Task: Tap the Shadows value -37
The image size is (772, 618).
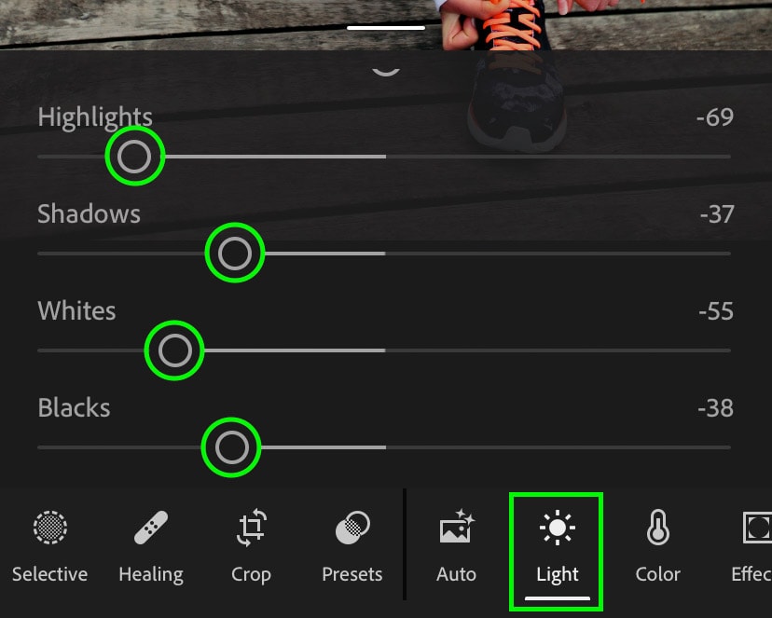Action: click(x=716, y=214)
